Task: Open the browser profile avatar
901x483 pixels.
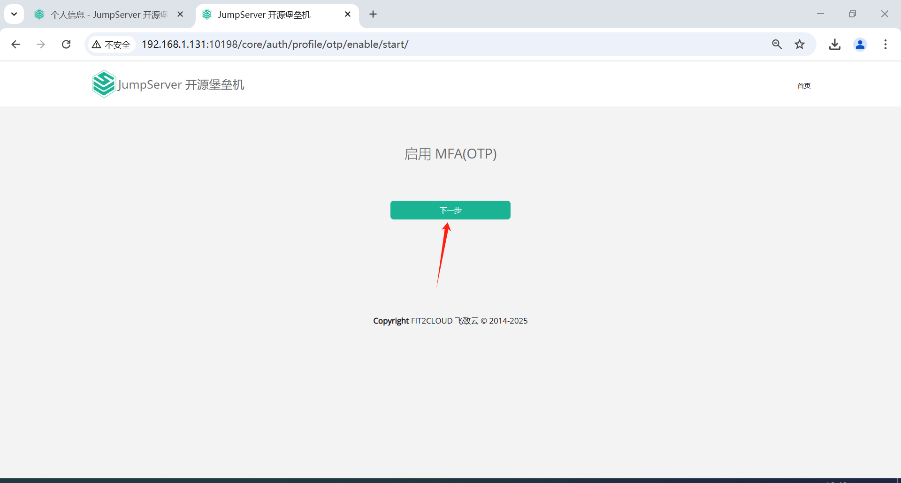Action: [x=860, y=44]
